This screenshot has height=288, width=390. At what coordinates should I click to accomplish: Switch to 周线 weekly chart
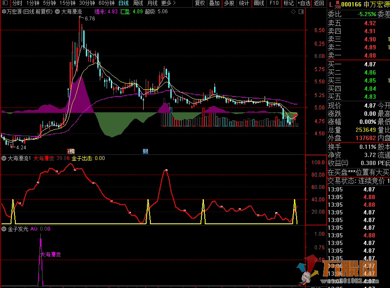coord(138,3)
